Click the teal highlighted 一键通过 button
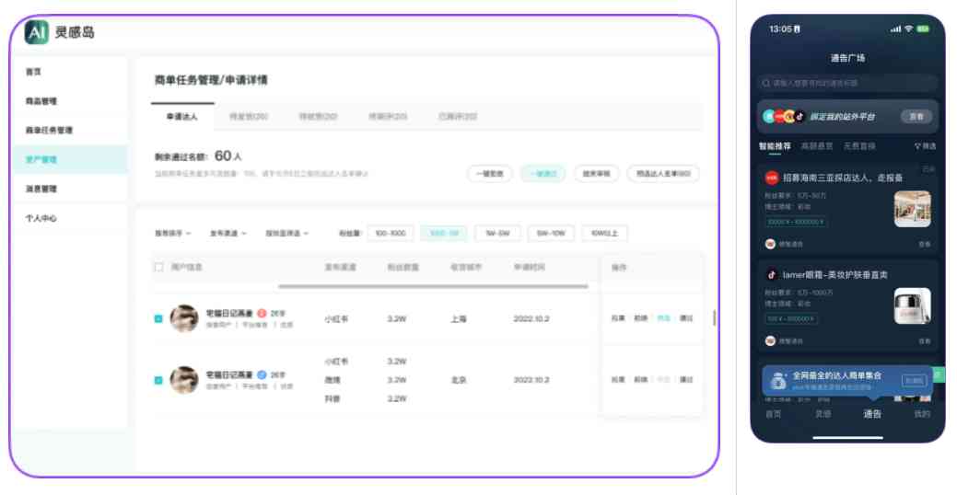Screen dimensions: 957x495 pos(543,174)
